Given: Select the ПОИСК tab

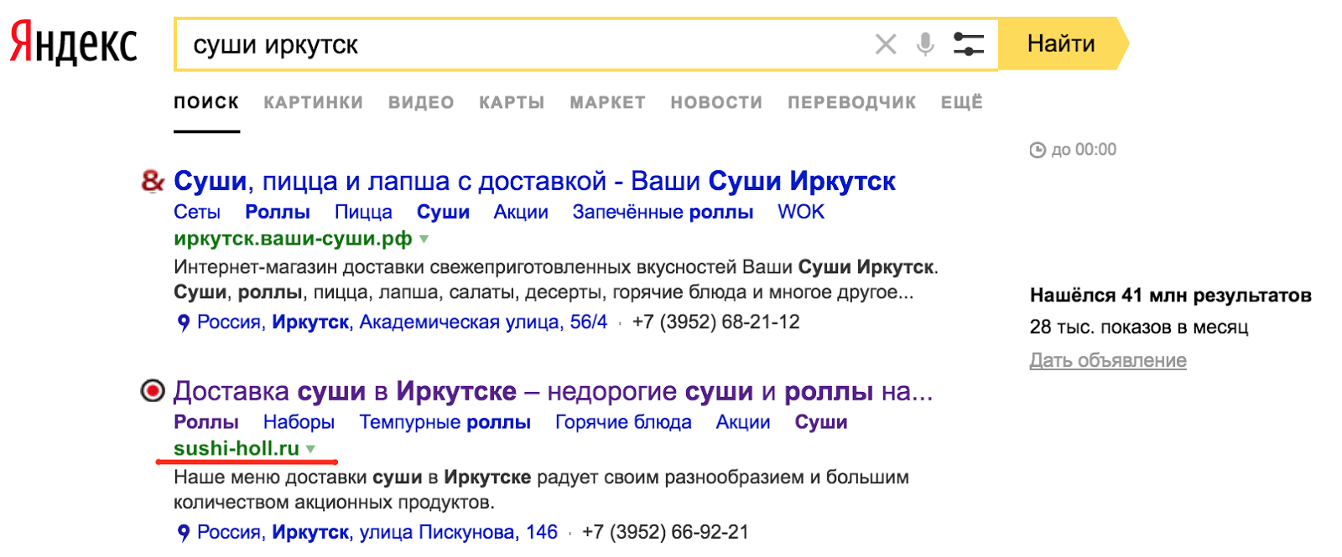Looking at the screenshot, I should pos(206,102).
